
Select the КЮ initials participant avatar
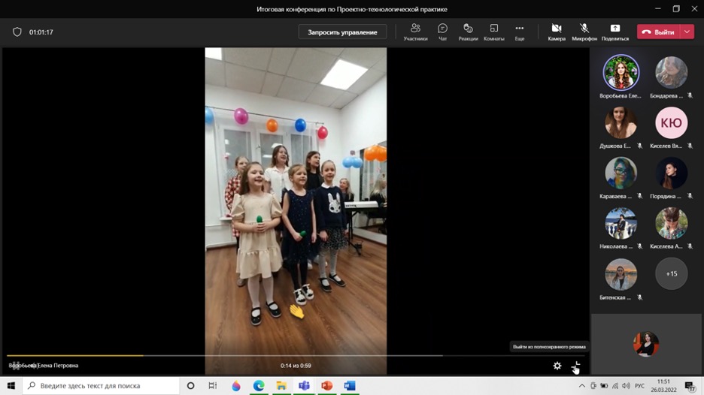pyautogui.click(x=671, y=123)
